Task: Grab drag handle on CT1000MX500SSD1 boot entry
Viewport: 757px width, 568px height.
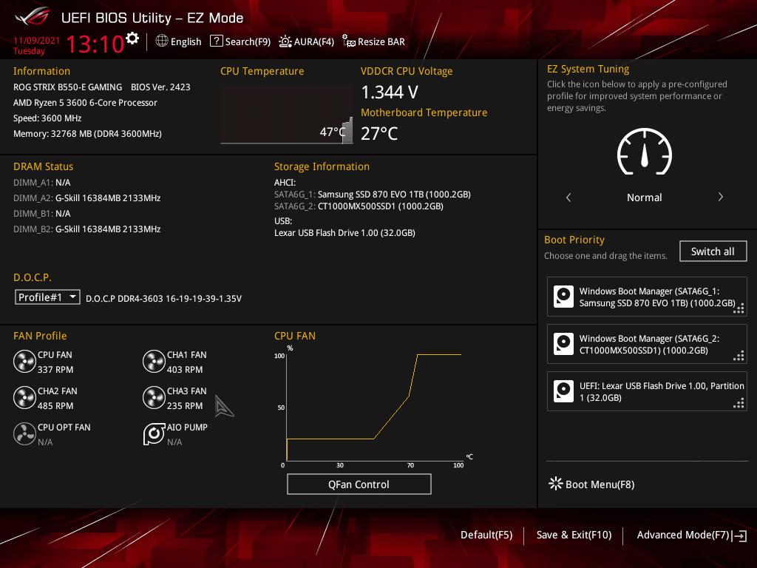Action: click(x=739, y=356)
